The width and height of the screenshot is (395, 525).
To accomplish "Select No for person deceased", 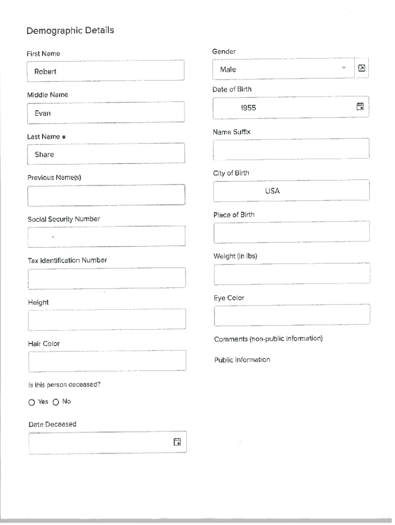I will [56, 402].
